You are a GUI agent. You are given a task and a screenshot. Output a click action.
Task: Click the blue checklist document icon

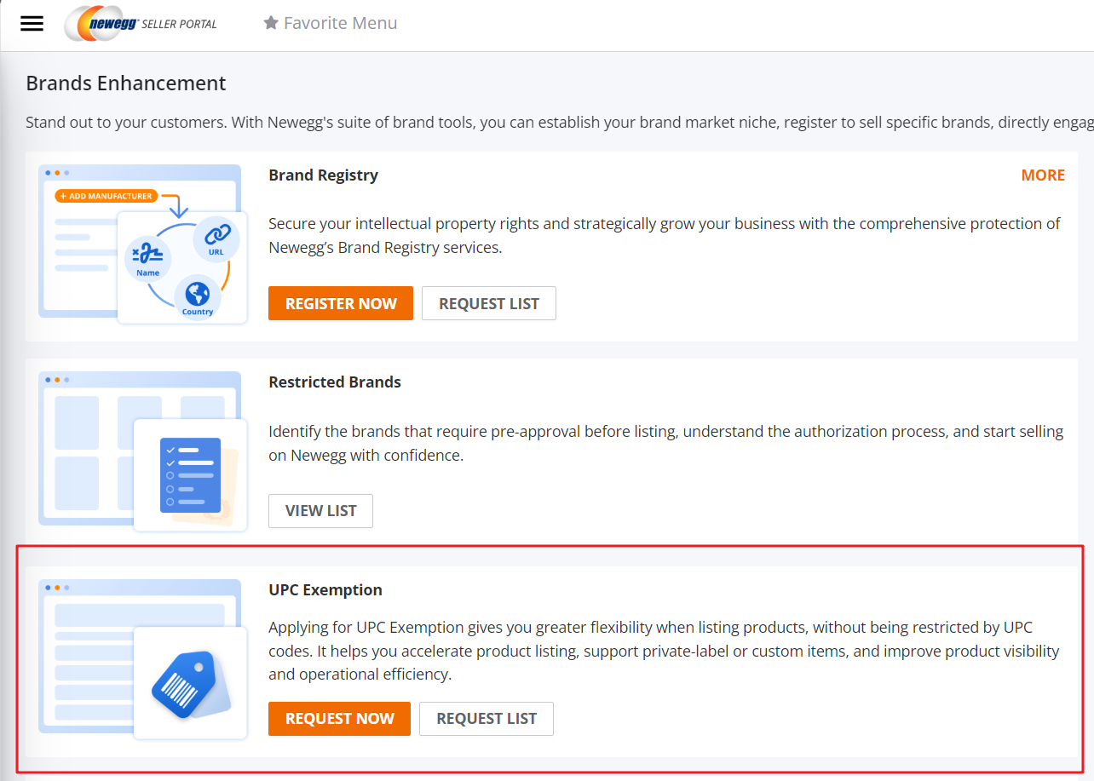click(190, 474)
